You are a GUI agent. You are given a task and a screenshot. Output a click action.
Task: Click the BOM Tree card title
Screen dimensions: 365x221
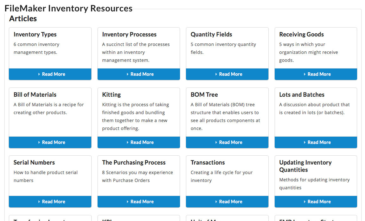point(204,94)
